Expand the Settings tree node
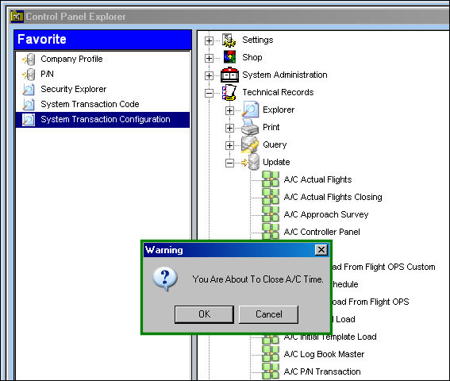Screen dimensions: 450x381 tap(209, 40)
